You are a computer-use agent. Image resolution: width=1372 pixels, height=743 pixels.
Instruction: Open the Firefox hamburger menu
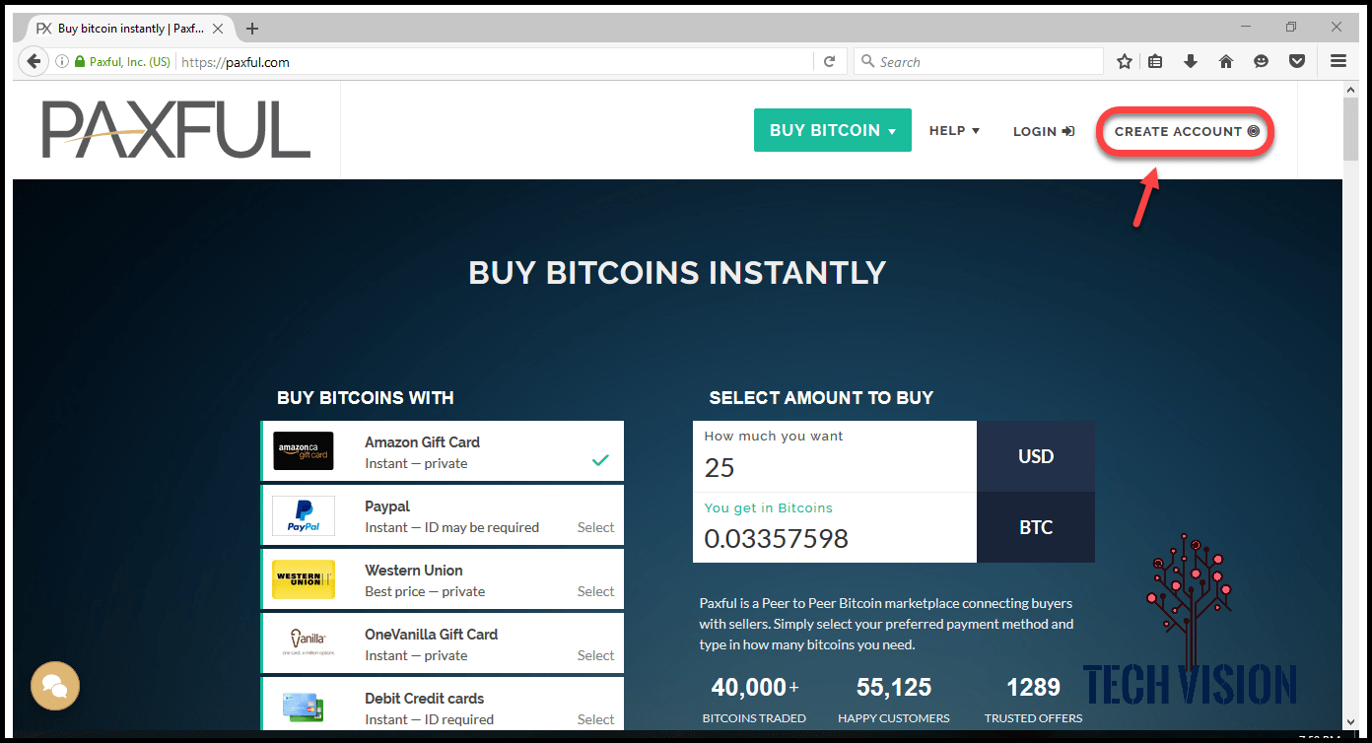coord(1338,61)
